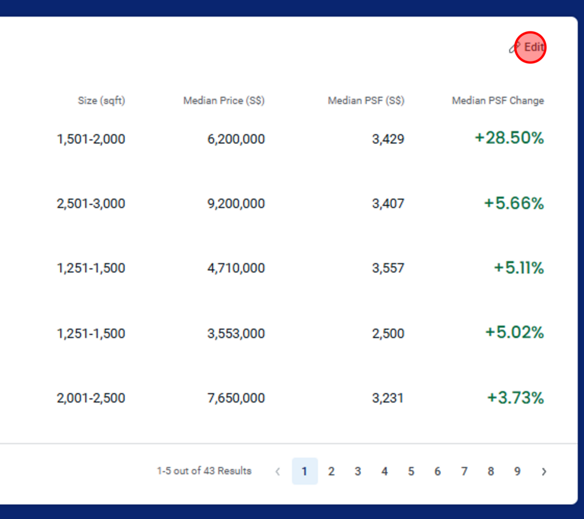Go to previous page of results
This screenshot has width=584, height=519.
(278, 472)
